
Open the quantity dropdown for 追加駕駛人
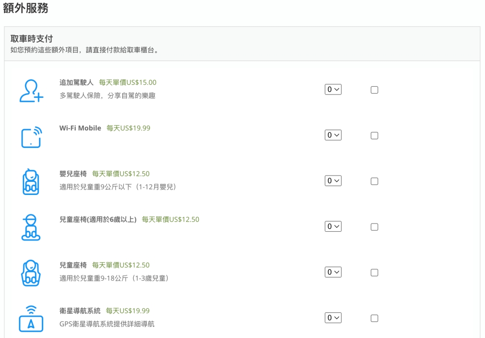point(333,89)
